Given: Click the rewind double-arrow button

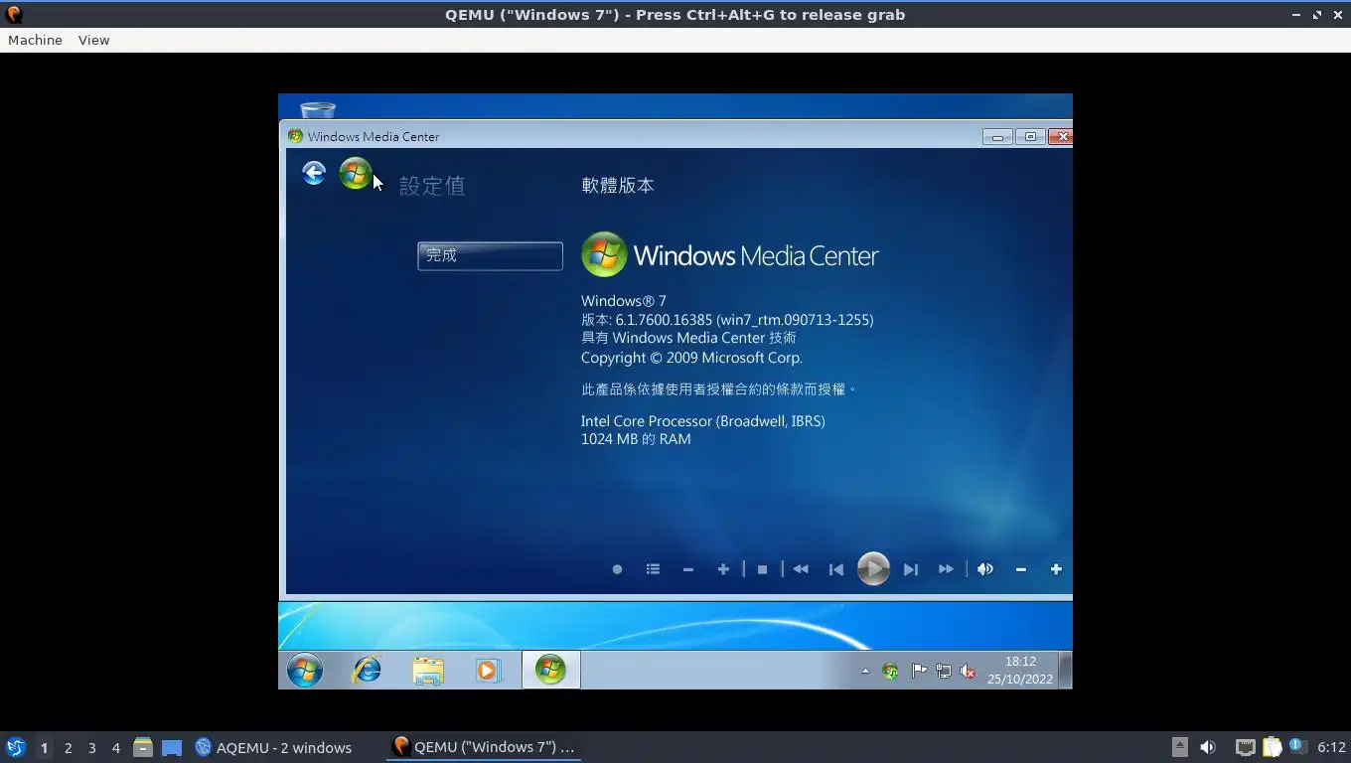Looking at the screenshot, I should [x=801, y=569].
